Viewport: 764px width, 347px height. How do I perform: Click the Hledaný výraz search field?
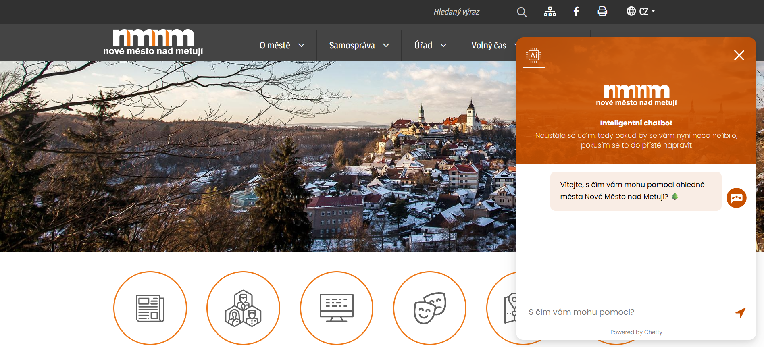(470, 12)
